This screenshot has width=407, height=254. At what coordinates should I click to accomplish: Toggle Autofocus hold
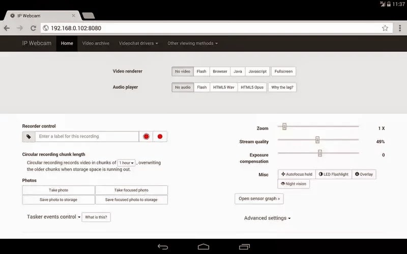click(x=297, y=174)
